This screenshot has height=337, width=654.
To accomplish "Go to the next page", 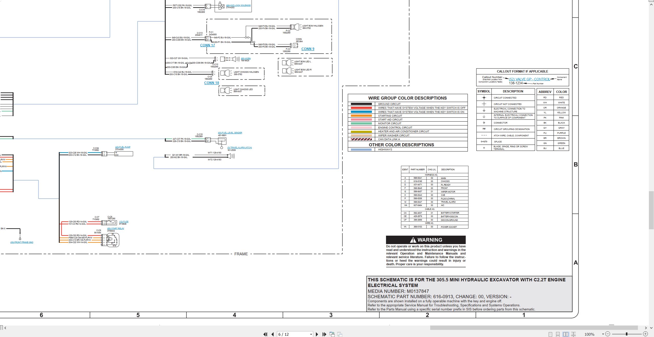I will pyautogui.click(x=317, y=334).
